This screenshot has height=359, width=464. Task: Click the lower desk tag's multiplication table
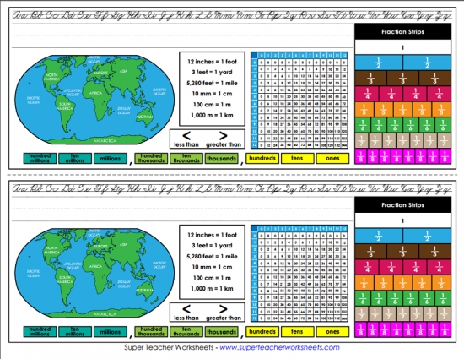pyautogui.click(x=299, y=274)
